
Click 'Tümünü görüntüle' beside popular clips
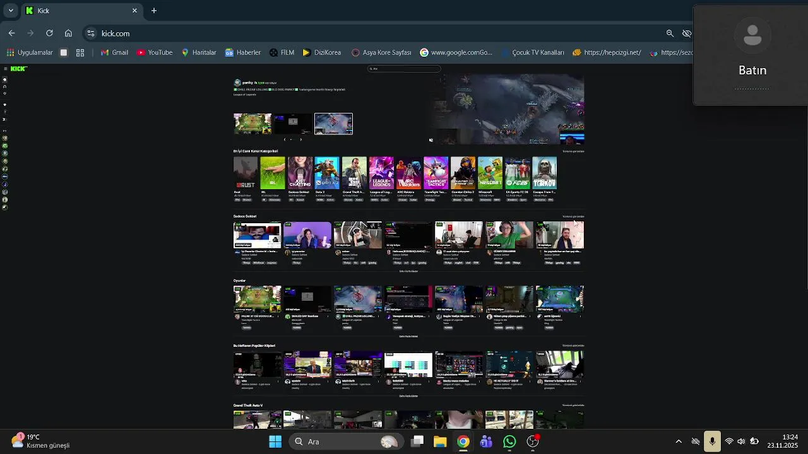point(573,346)
